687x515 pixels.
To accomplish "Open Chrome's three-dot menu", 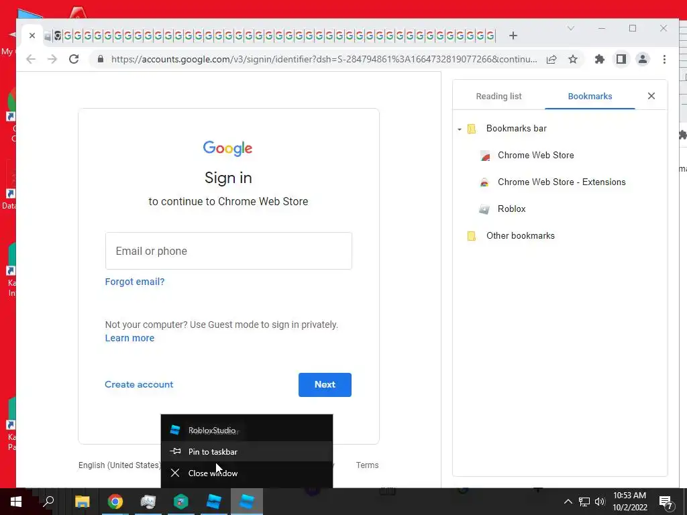I will [664, 59].
